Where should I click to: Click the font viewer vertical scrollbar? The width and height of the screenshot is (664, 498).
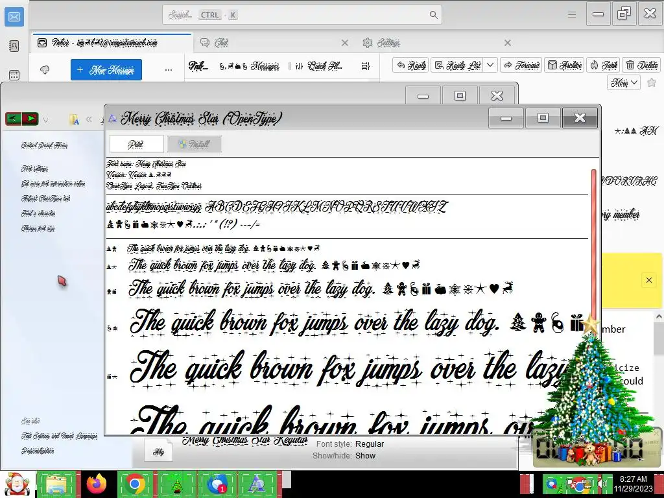tap(593, 246)
